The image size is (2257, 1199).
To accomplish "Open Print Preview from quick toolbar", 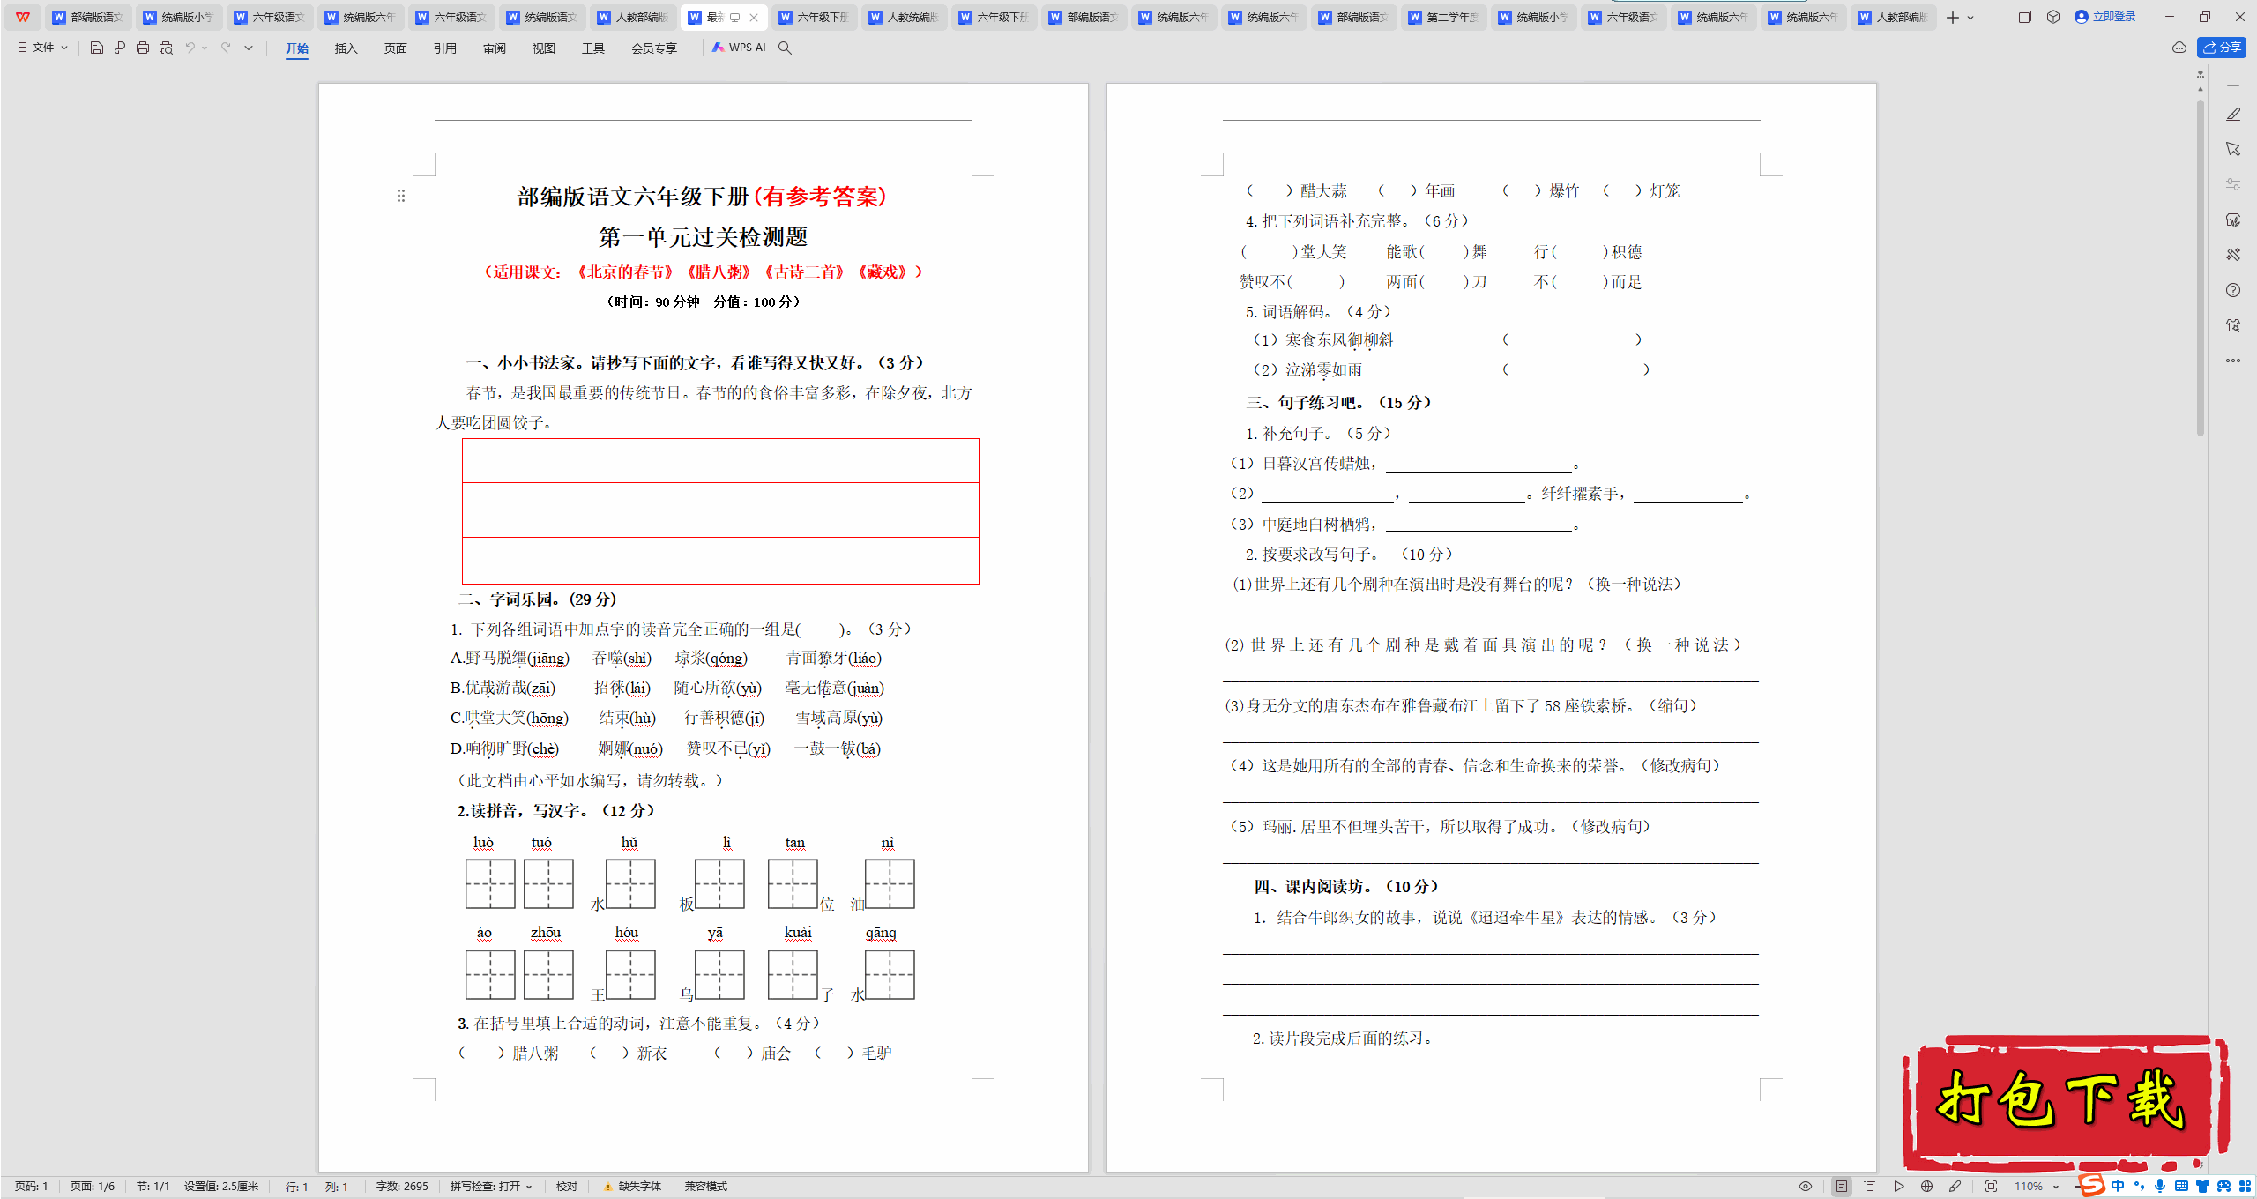I will point(166,48).
